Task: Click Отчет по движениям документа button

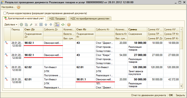Action: [149, 95]
